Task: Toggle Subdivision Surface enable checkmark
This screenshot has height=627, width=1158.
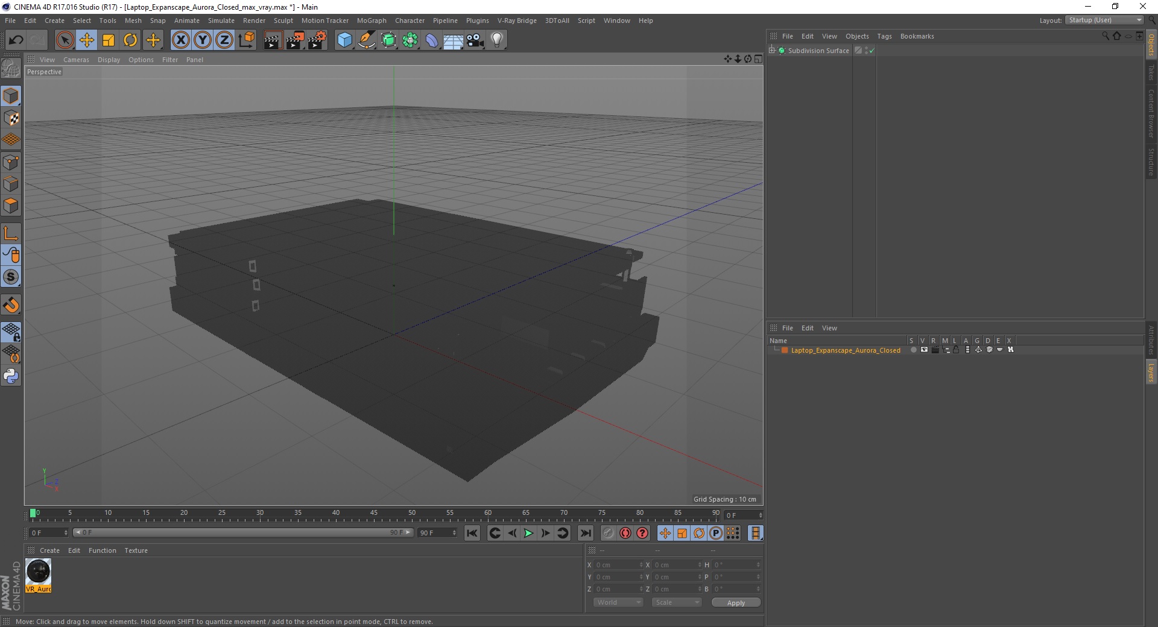Action: (x=872, y=51)
